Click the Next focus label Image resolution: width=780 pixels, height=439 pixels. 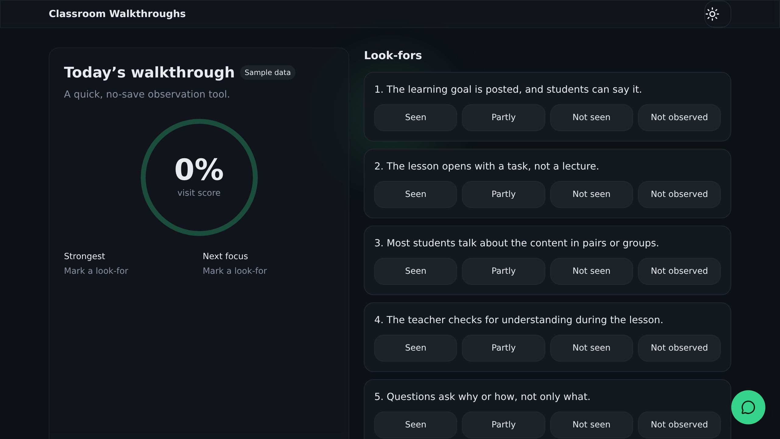click(x=225, y=256)
